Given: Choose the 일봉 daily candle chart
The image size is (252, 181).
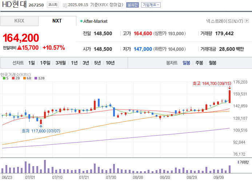Looking at the screenshot, I should tap(186, 63).
